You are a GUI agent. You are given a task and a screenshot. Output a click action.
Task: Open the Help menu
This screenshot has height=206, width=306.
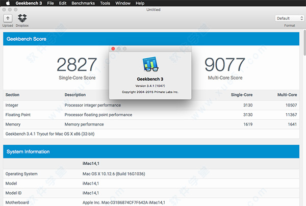click(x=140, y=3)
